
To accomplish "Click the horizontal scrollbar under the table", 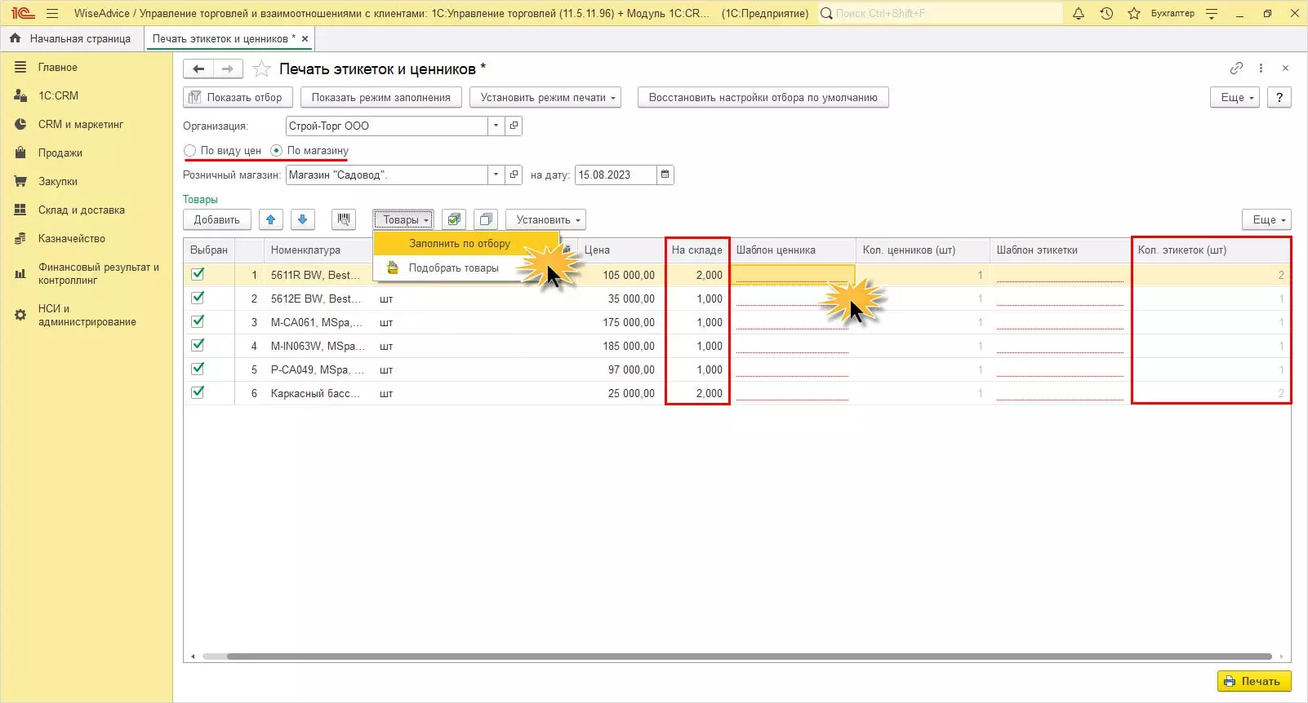I will click(x=735, y=657).
